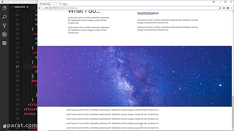
Task: Open the Chrome profile icon
Action: (x=214, y=2)
